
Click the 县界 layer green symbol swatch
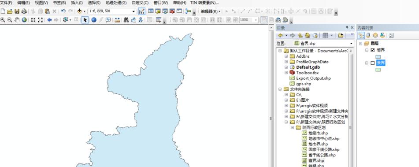pos(378,70)
